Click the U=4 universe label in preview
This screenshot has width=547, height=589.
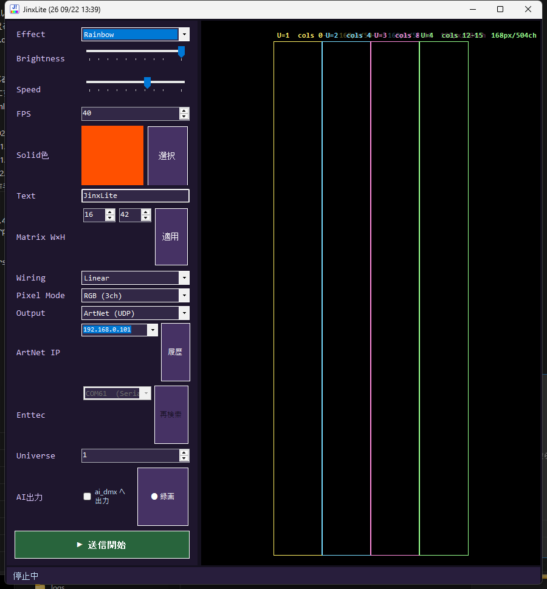click(x=427, y=35)
